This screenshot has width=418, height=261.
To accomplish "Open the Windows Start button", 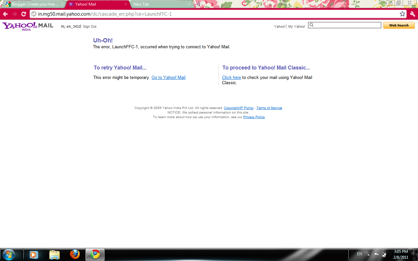I will pyautogui.click(x=8, y=254).
